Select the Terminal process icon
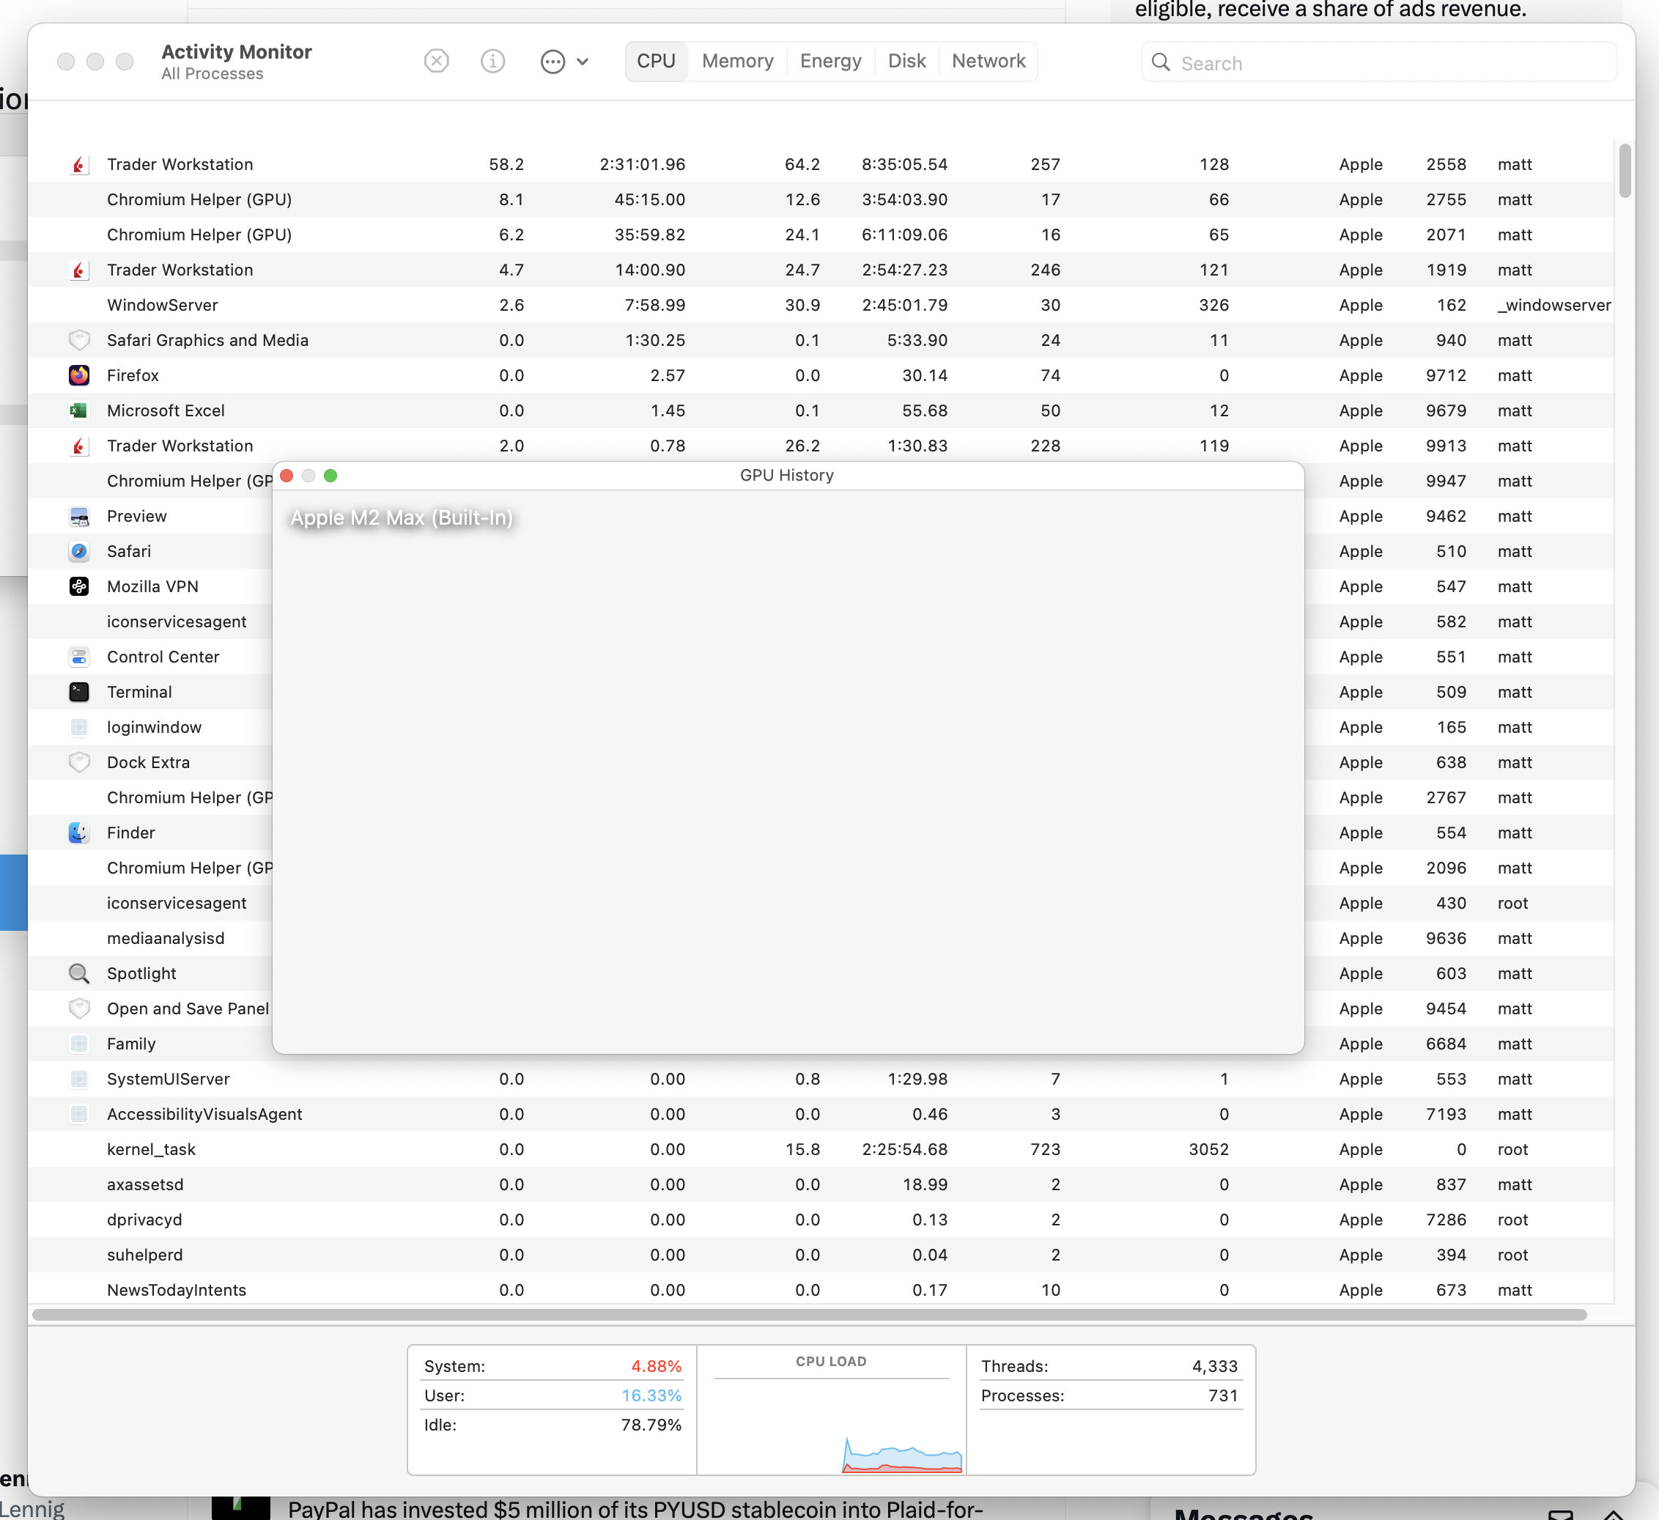Image resolution: width=1659 pixels, height=1520 pixels. click(79, 692)
